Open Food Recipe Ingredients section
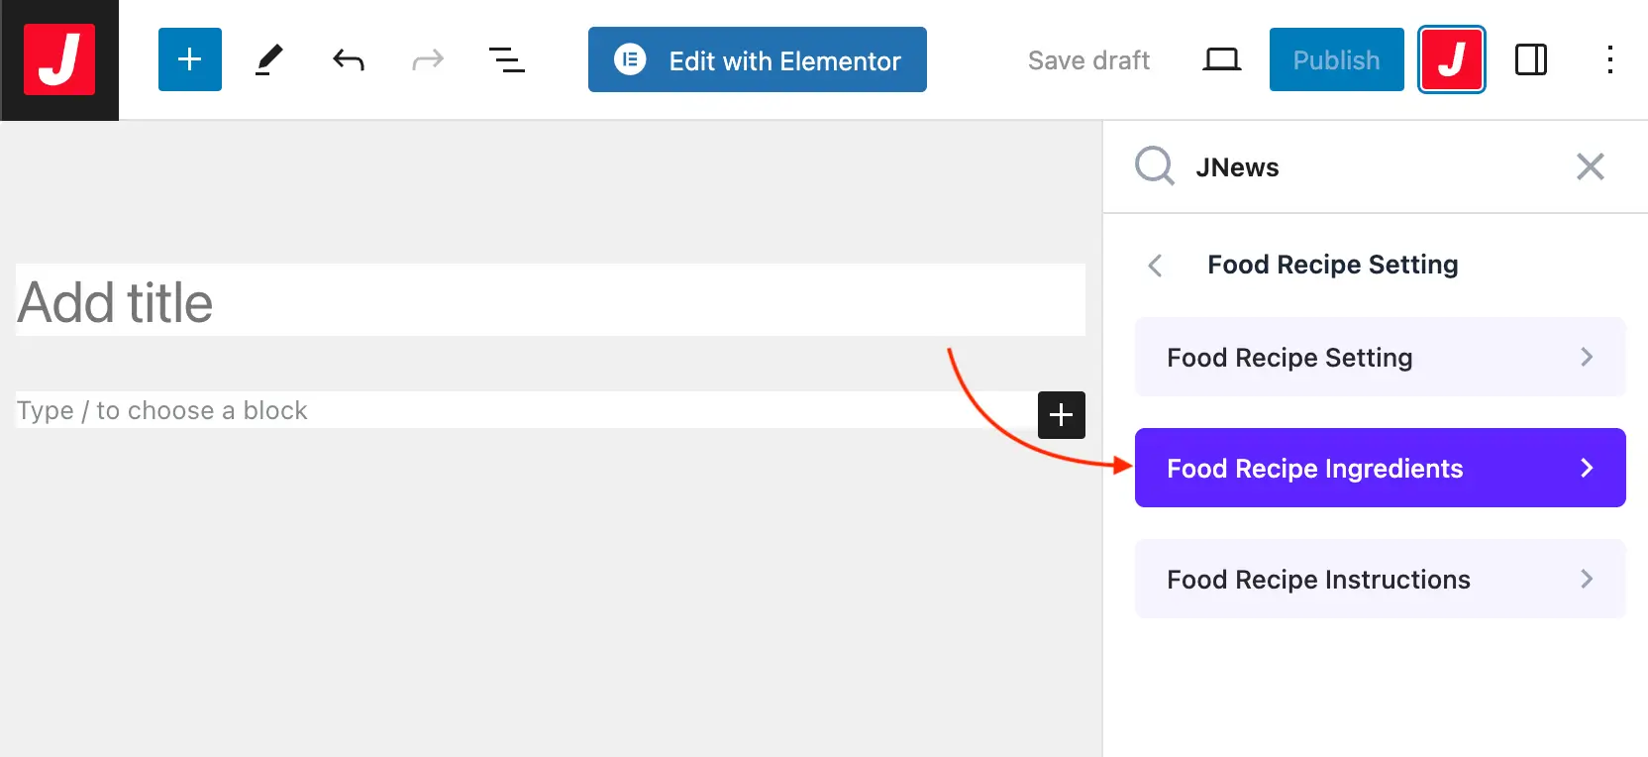This screenshot has height=757, width=1648. [x=1380, y=468]
